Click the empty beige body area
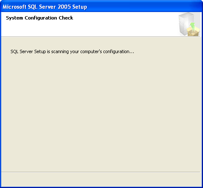The width and height of the screenshot is (203, 188). 101,111
